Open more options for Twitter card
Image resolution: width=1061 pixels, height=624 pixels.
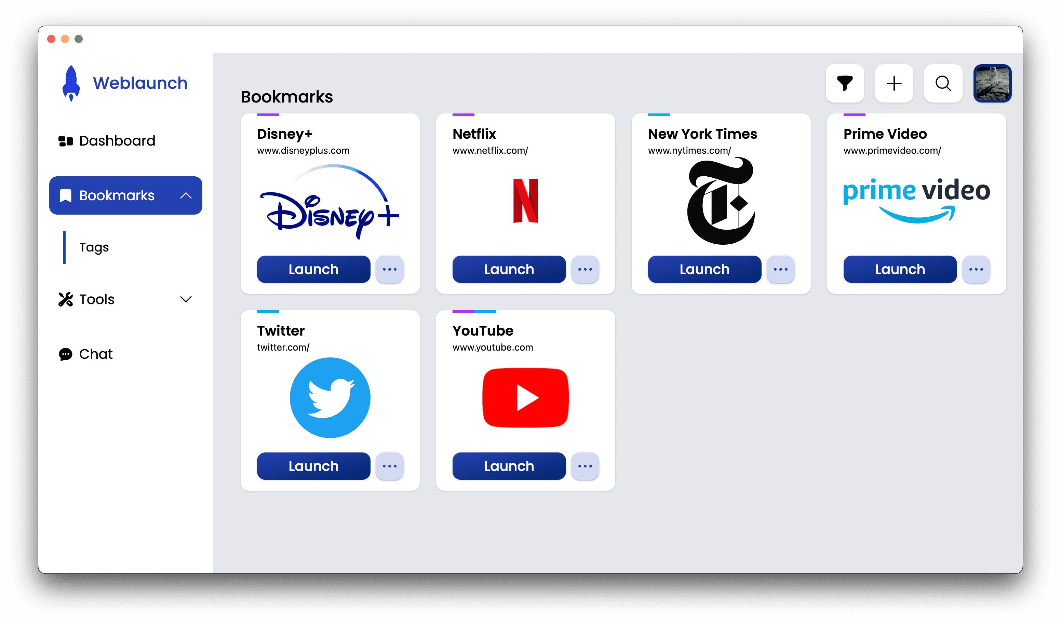tap(389, 466)
